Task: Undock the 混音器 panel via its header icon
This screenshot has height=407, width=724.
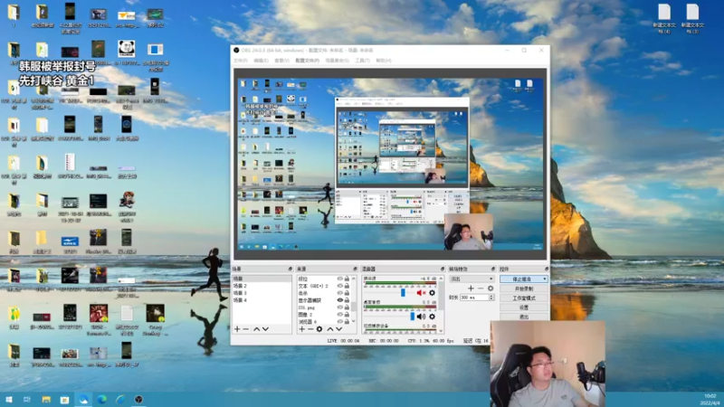Action: (x=443, y=269)
